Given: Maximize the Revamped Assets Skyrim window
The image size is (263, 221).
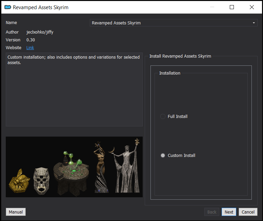Looking at the screenshot, I should pyautogui.click(x=232, y=7).
